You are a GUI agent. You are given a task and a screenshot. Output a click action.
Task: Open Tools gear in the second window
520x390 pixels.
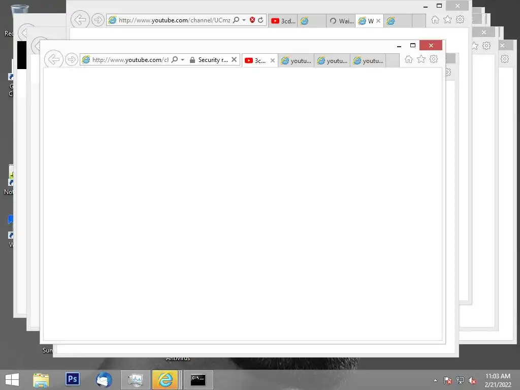460,20
